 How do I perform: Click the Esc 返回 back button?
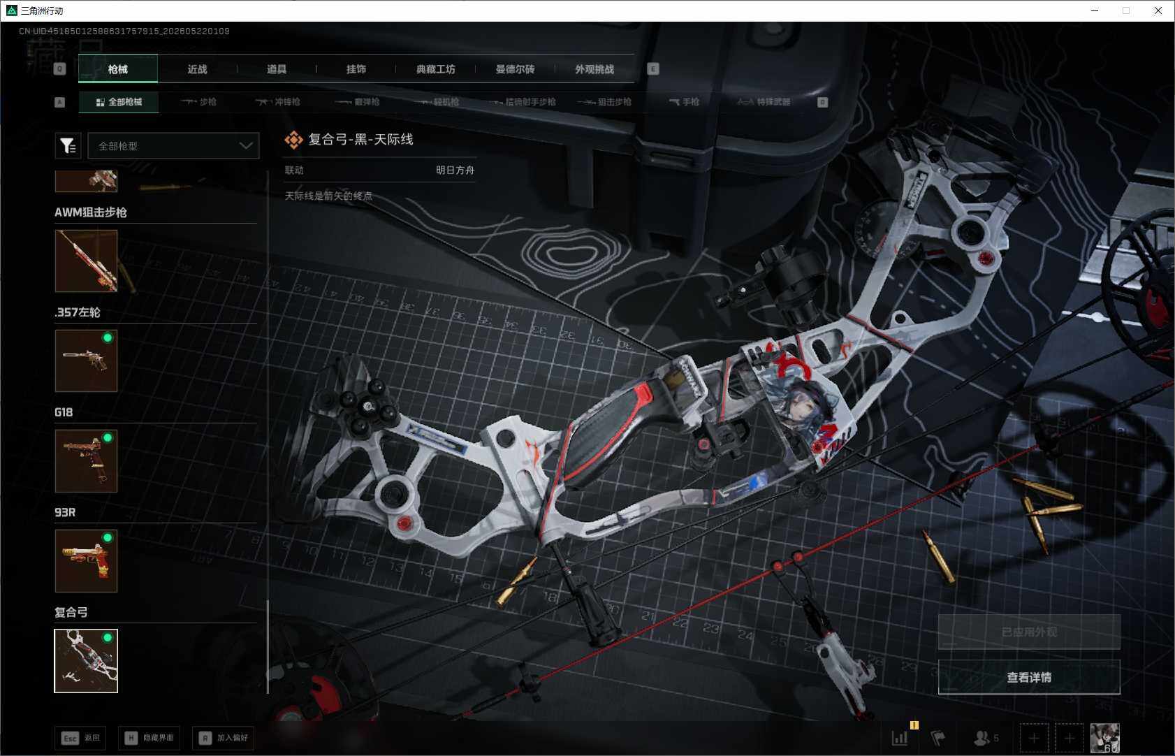point(80,738)
